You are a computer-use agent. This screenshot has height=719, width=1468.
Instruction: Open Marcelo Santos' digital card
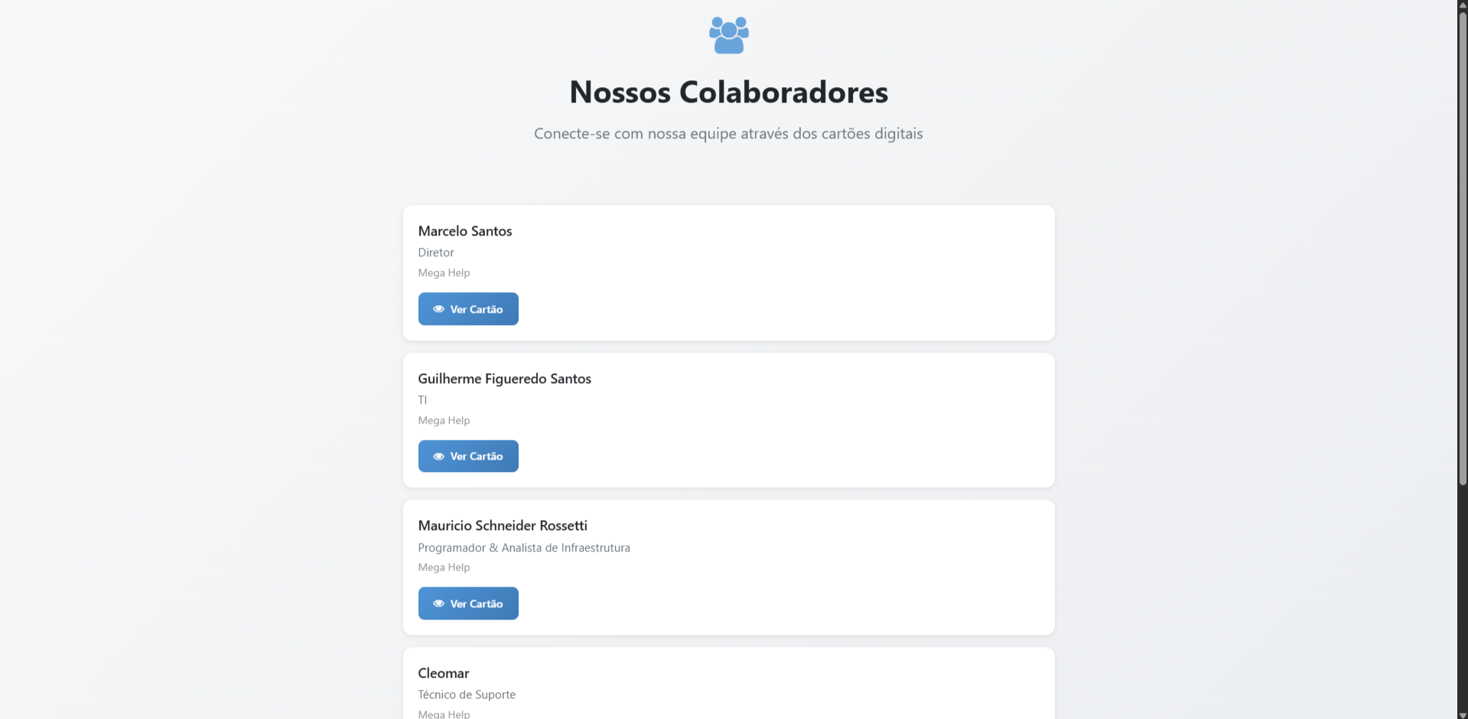pyautogui.click(x=467, y=308)
